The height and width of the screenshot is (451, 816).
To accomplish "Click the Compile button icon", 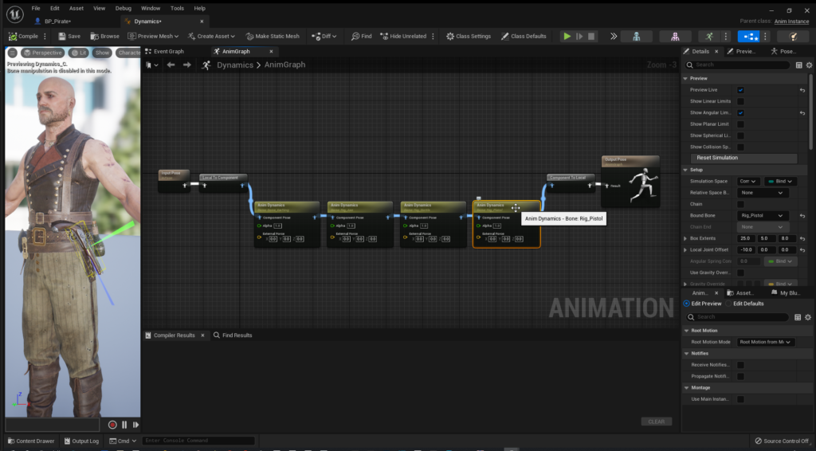I will point(13,36).
